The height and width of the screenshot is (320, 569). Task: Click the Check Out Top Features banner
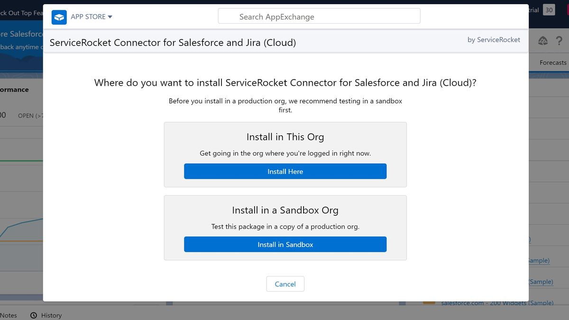(x=19, y=13)
